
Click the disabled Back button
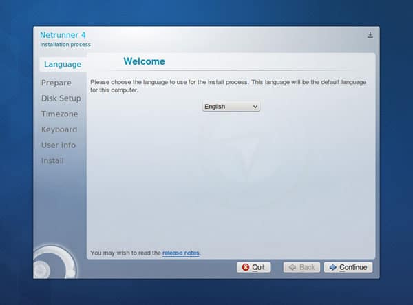click(x=301, y=267)
